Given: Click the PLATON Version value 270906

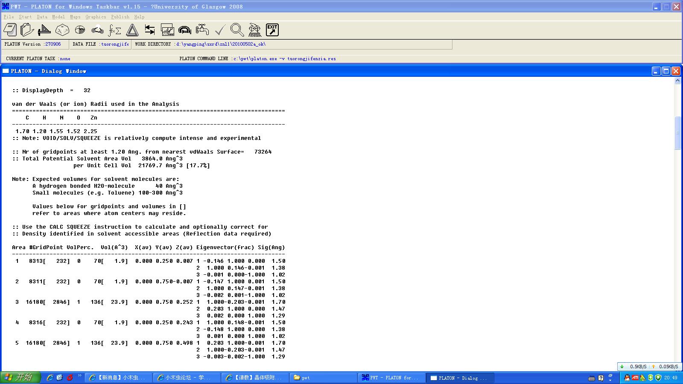Looking at the screenshot, I should coord(53,44).
